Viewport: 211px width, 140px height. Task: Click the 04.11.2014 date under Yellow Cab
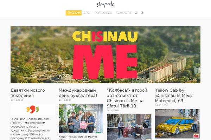161,105
